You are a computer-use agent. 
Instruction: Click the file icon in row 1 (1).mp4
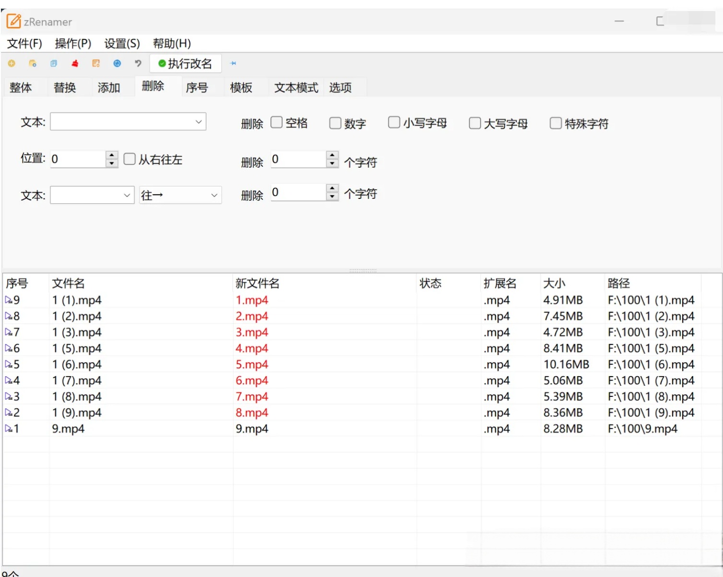click(9, 300)
